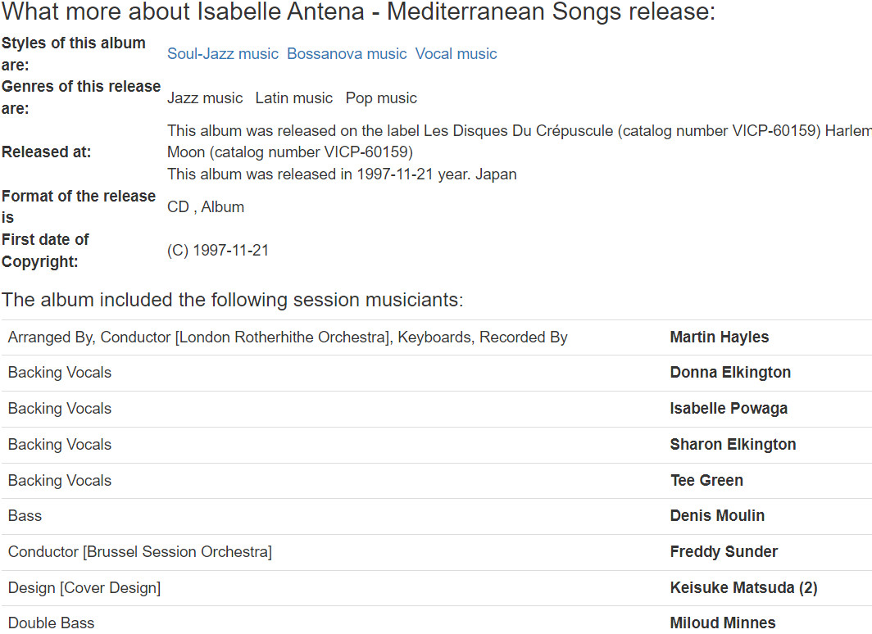The width and height of the screenshot is (872, 634).
Task: Click the Latin music genre text
Action: (293, 98)
